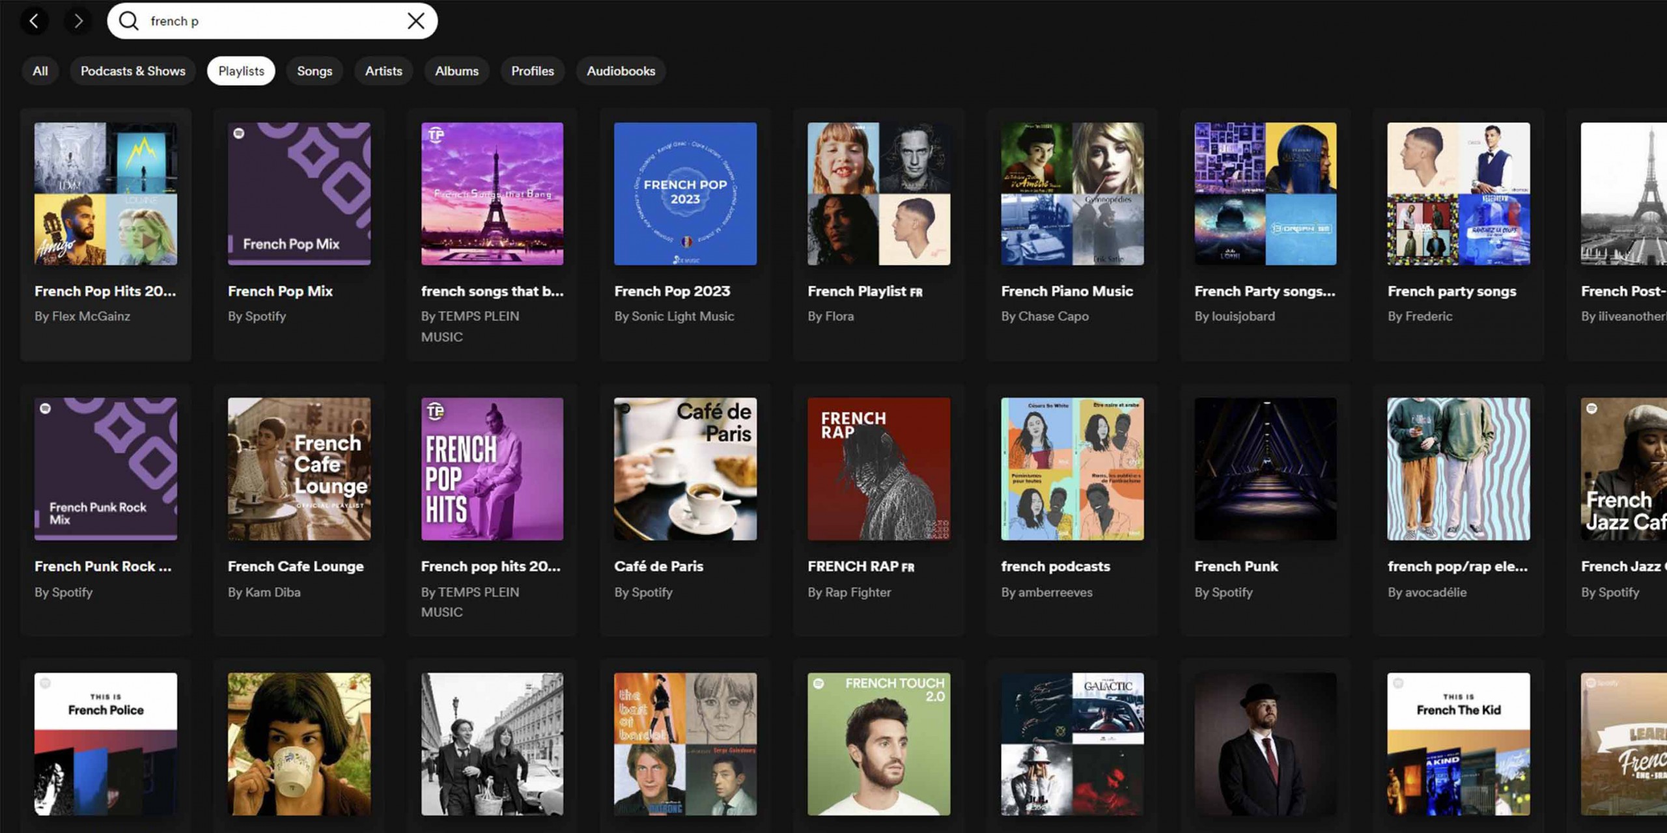
Task: Open the purple French Pop Hits cover
Action: 492,469
